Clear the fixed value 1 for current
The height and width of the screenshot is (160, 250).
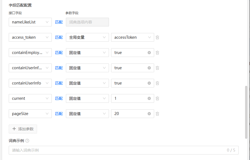(x=149, y=98)
